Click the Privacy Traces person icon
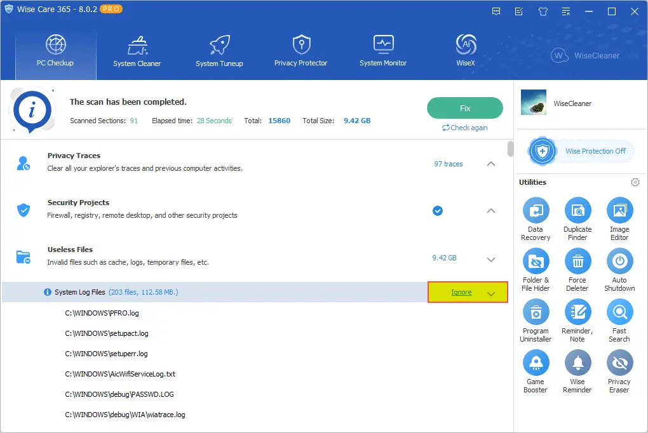The height and width of the screenshot is (433, 648). coord(23,163)
